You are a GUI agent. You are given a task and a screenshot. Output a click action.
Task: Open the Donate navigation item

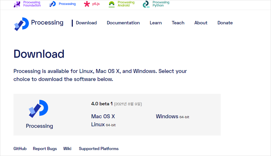point(225,23)
